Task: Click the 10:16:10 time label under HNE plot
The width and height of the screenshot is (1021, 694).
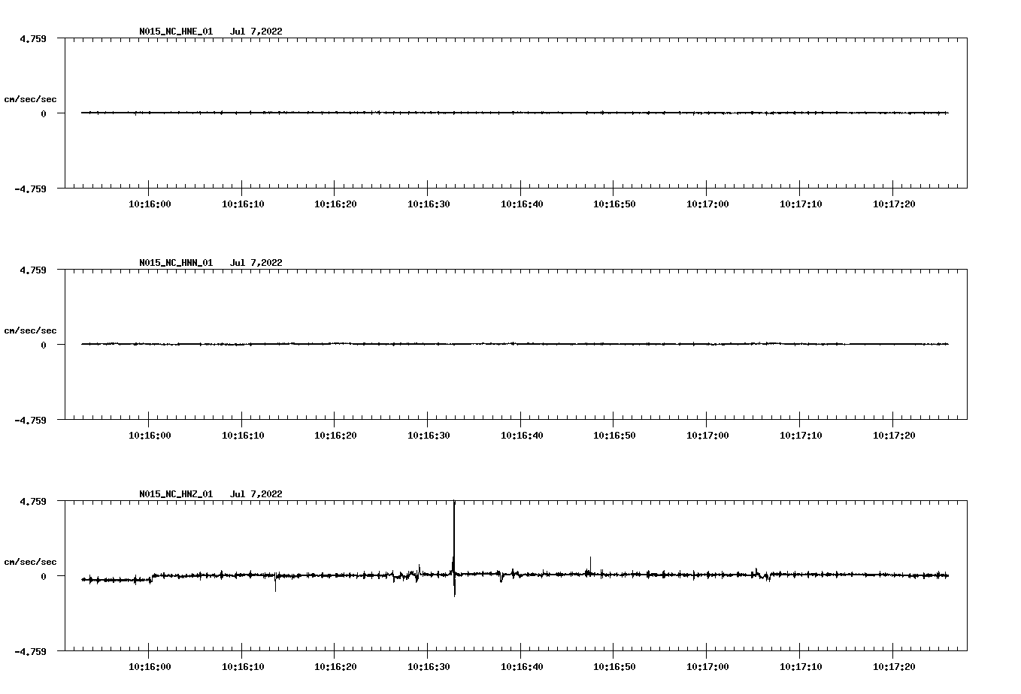Action: 242,204
